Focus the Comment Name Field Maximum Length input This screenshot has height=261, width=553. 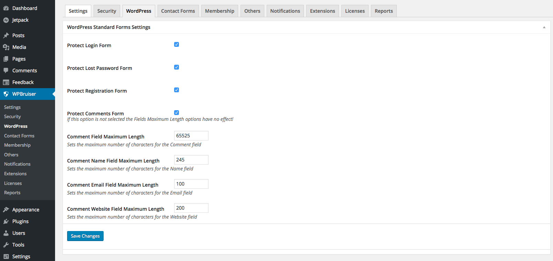point(191,160)
